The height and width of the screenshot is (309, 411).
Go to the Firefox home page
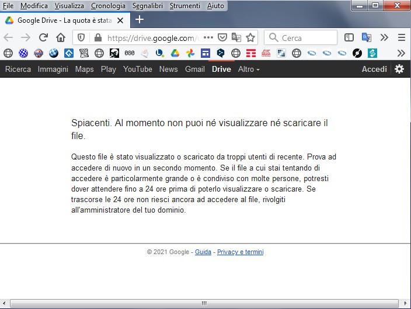tap(61, 37)
